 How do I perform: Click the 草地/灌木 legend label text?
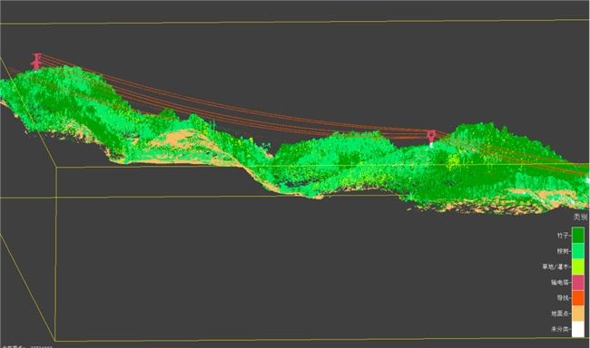click(556, 266)
